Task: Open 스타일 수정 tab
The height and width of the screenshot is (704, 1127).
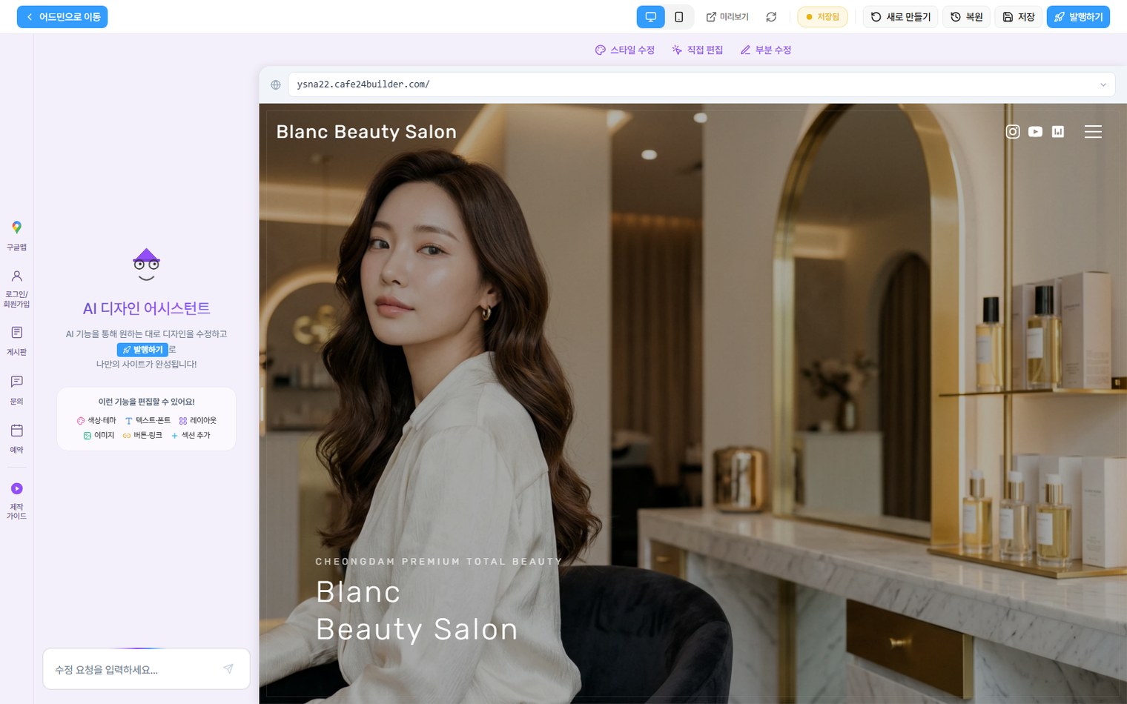Action: (625, 50)
